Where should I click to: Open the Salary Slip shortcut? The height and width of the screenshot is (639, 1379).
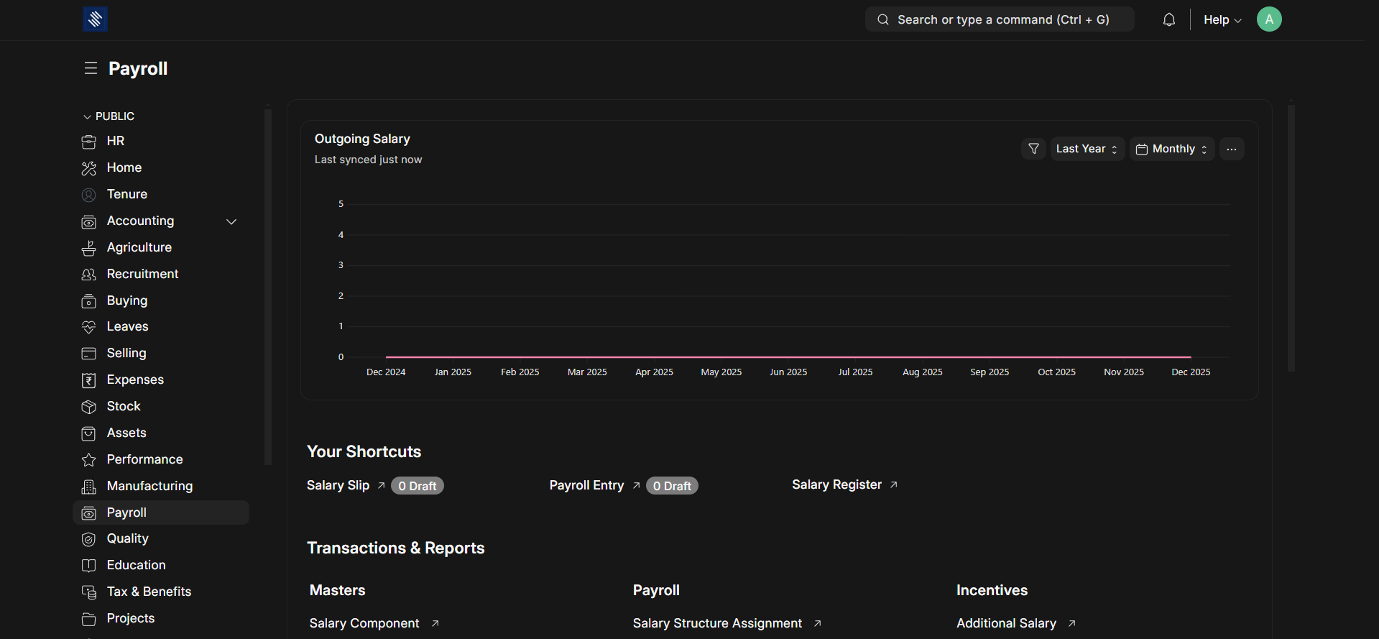click(338, 485)
